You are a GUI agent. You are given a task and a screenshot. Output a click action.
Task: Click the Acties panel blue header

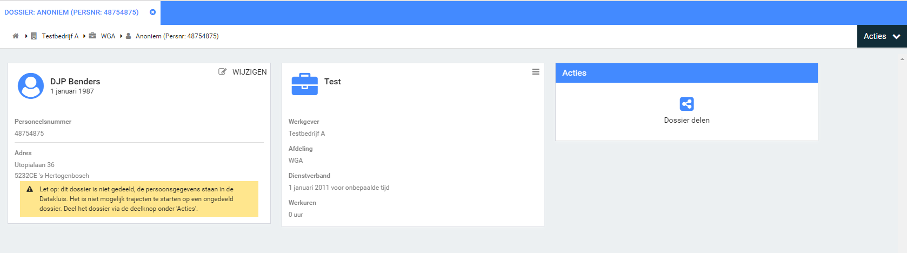pyautogui.click(x=686, y=73)
